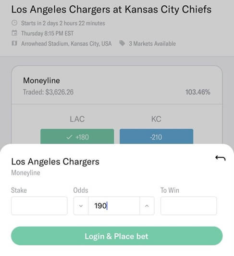Click the Arrowhead Stadium venue text
The width and height of the screenshot is (234, 256).
tap(66, 43)
